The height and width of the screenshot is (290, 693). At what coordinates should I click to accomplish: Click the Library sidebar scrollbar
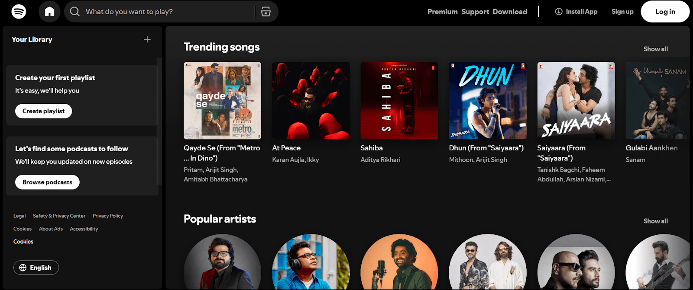pos(159,121)
